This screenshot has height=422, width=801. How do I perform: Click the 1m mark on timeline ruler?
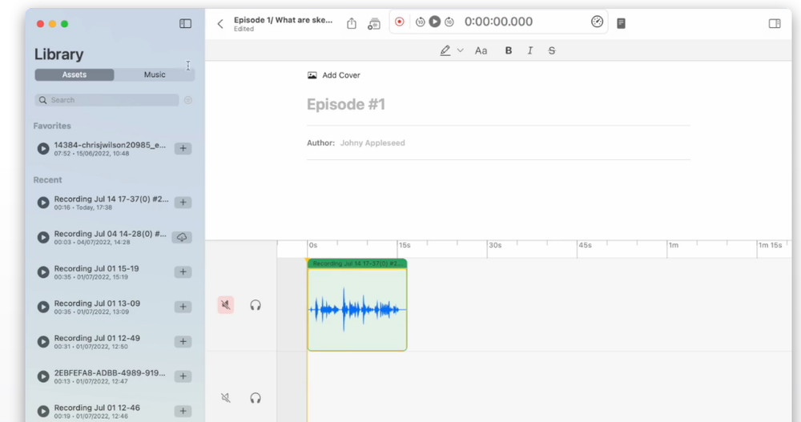coord(674,245)
